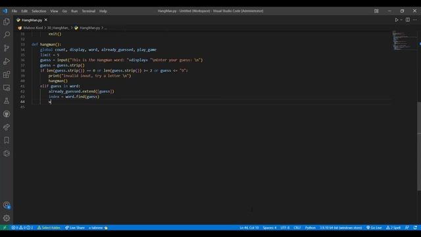Open the Go menu
The width and height of the screenshot is (421, 237).
[x=64, y=11]
